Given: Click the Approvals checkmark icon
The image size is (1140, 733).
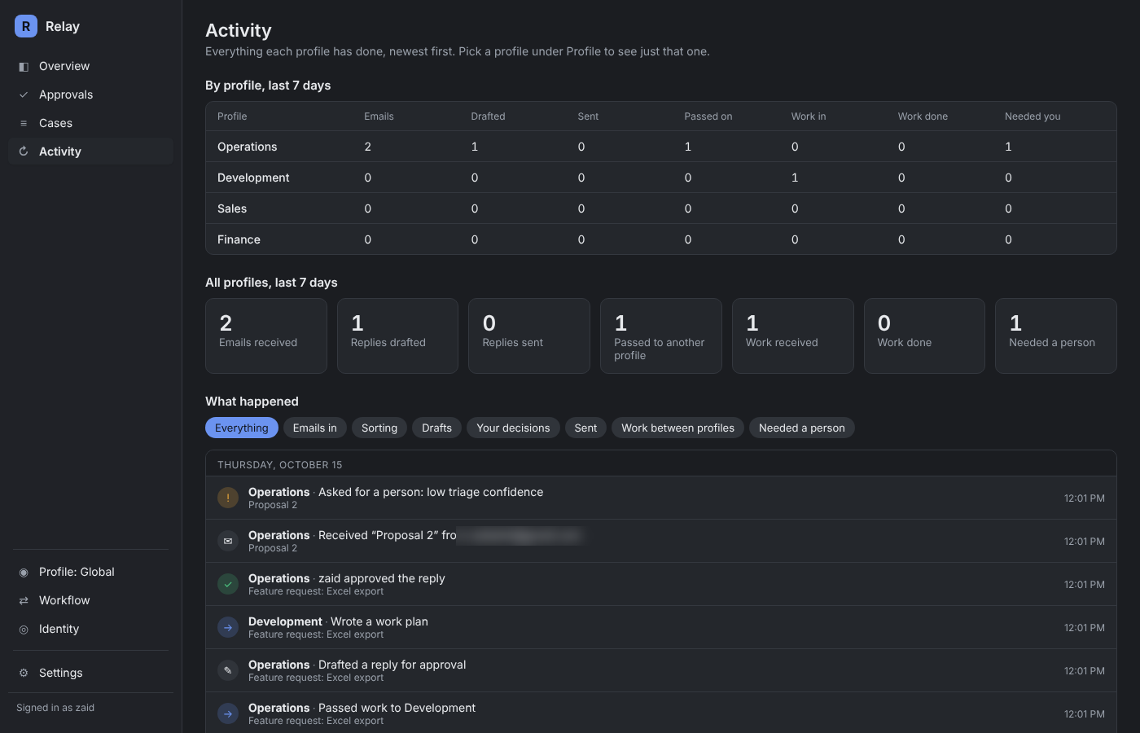Looking at the screenshot, I should [x=24, y=95].
